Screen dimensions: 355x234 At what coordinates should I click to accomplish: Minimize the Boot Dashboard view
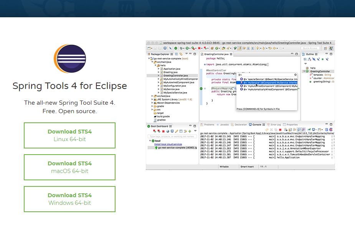tap(190, 126)
